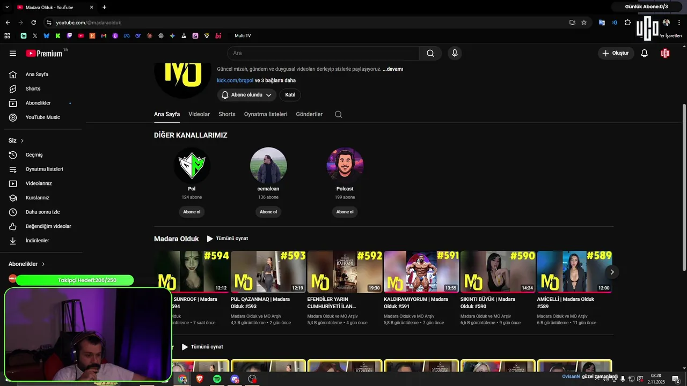Open the #592 video thumbnail
The height and width of the screenshot is (386, 687).
tap(345, 272)
